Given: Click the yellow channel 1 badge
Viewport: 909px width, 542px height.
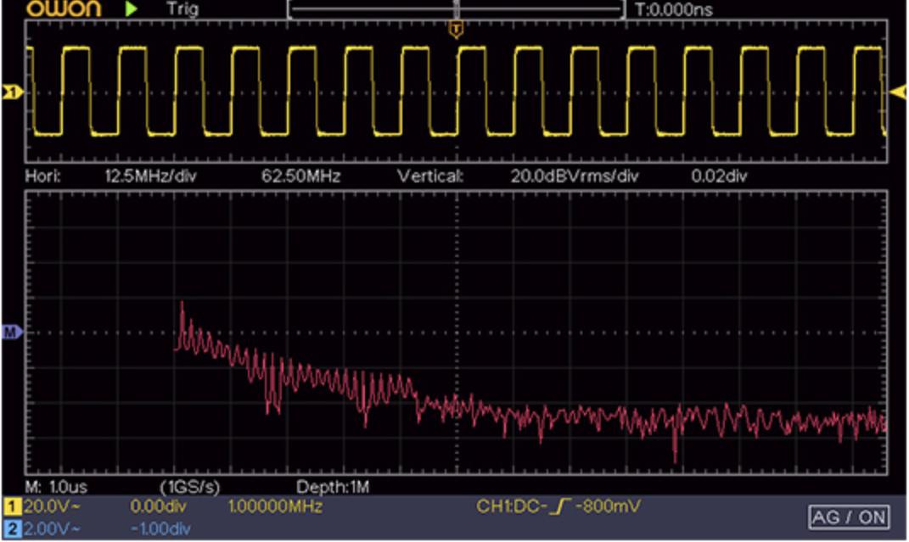Looking at the screenshot, I should click(x=12, y=507).
